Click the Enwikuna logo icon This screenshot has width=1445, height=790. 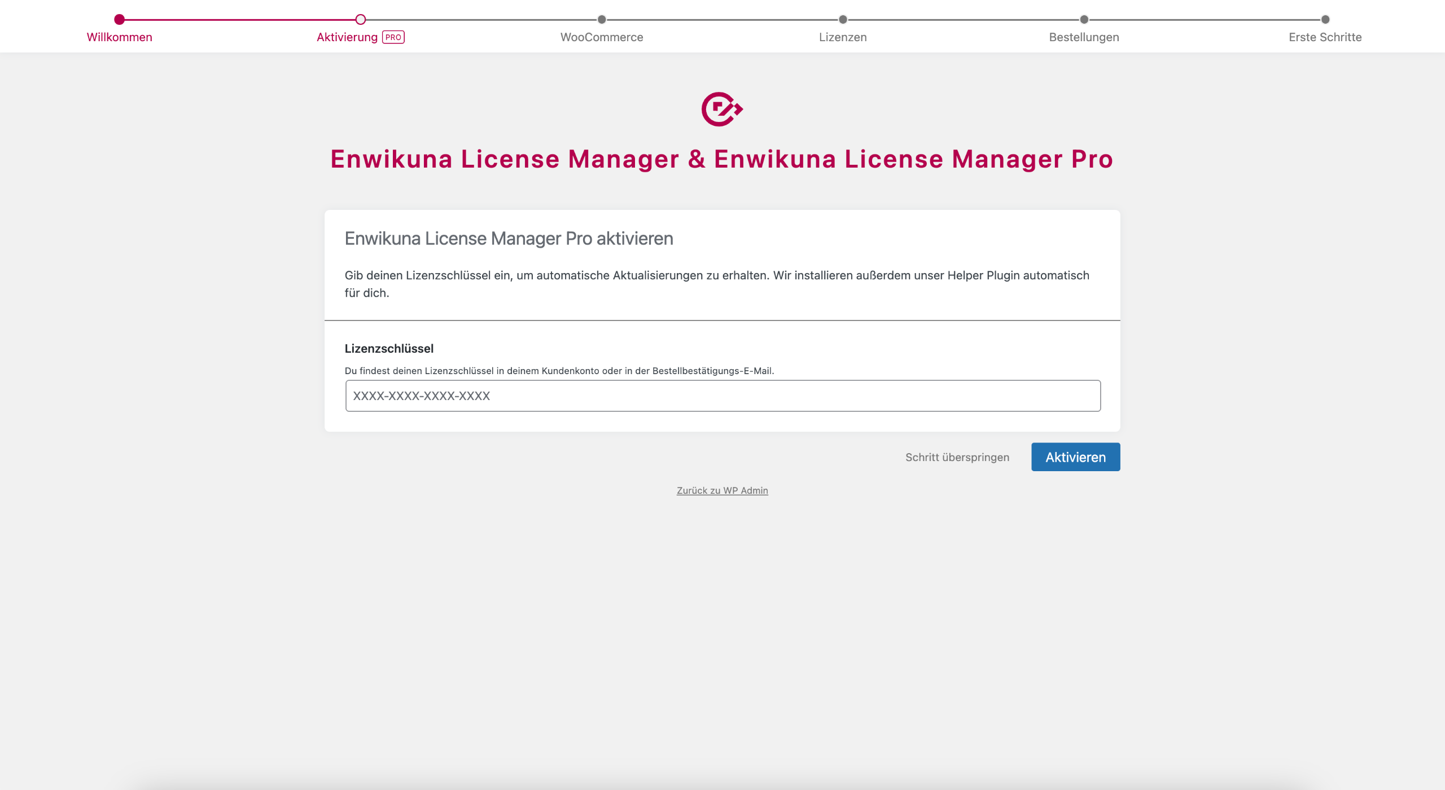click(x=722, y=109)
